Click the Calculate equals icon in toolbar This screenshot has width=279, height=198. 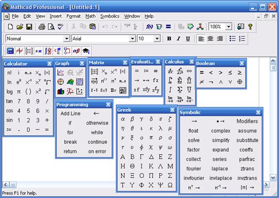[169, 27]
